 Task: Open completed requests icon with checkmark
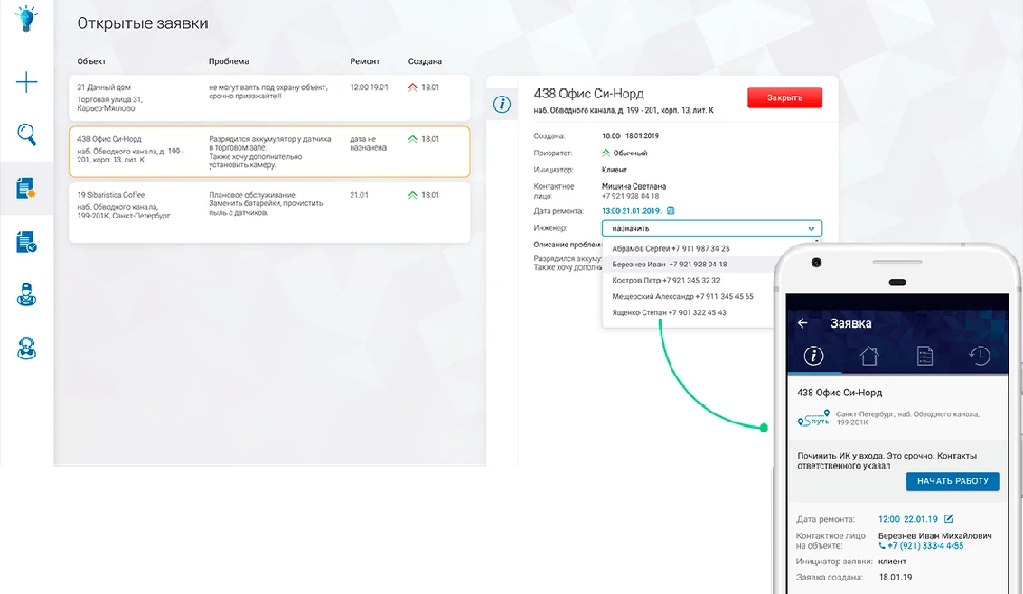pyautogui.click(x=27, y=242)
